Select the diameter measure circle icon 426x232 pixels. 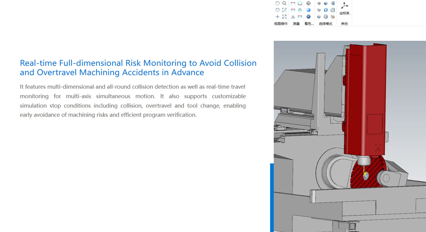tap(300, 3)
